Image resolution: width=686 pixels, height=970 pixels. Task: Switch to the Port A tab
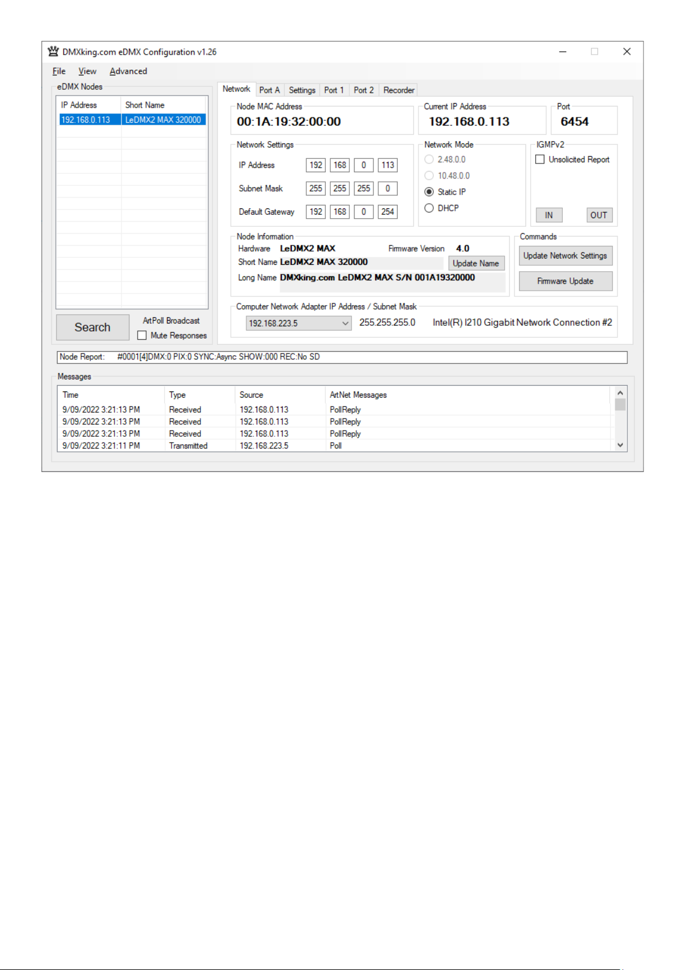point(269,90)
